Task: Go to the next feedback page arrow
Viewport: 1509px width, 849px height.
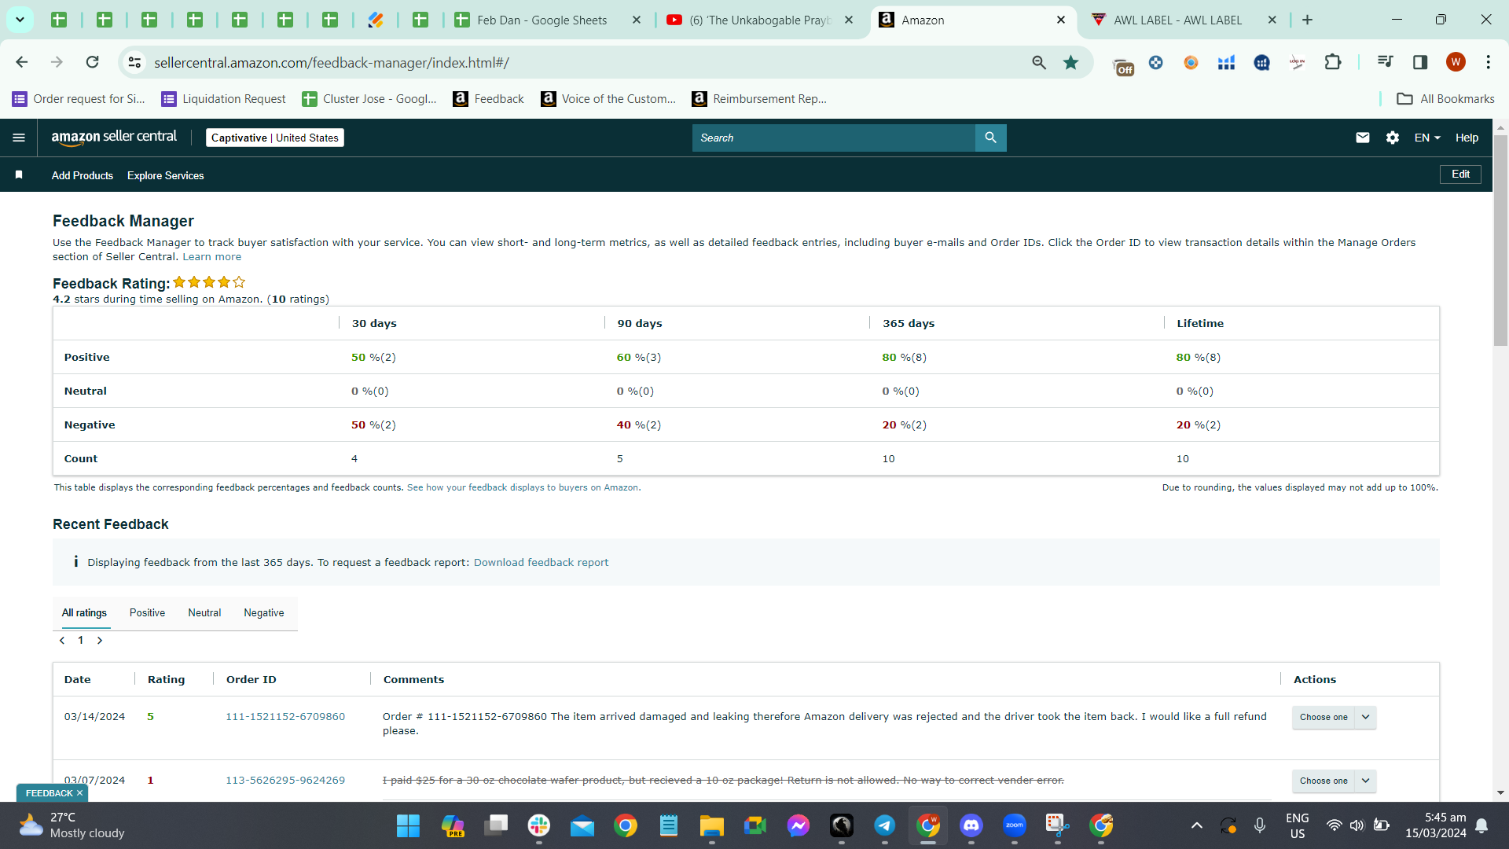Action: point(100,641)
